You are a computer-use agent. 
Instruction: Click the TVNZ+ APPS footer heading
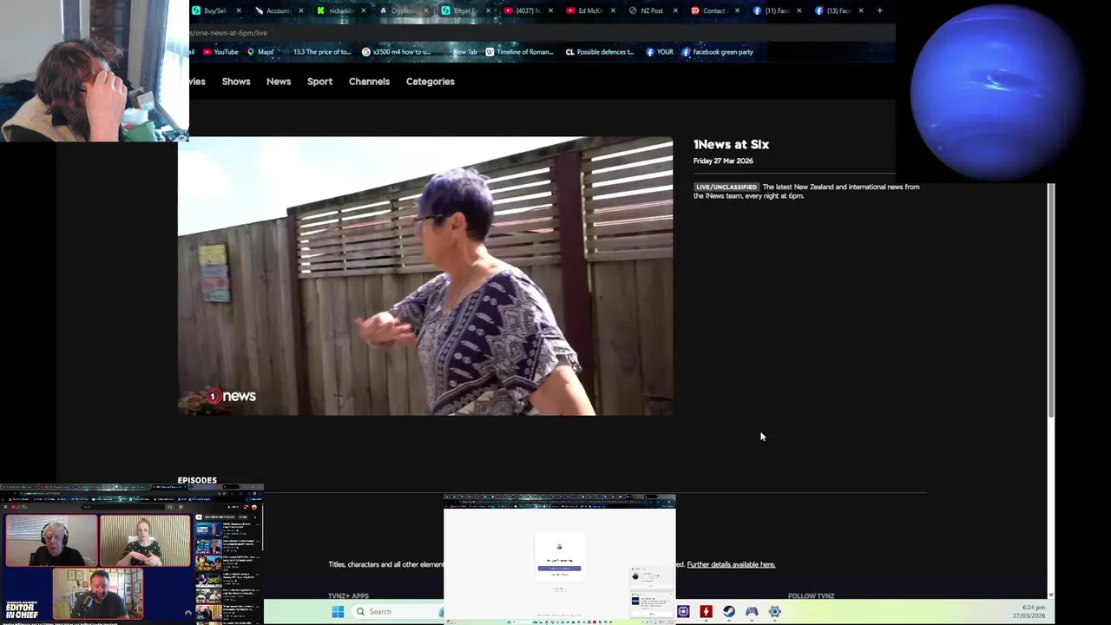348,595
